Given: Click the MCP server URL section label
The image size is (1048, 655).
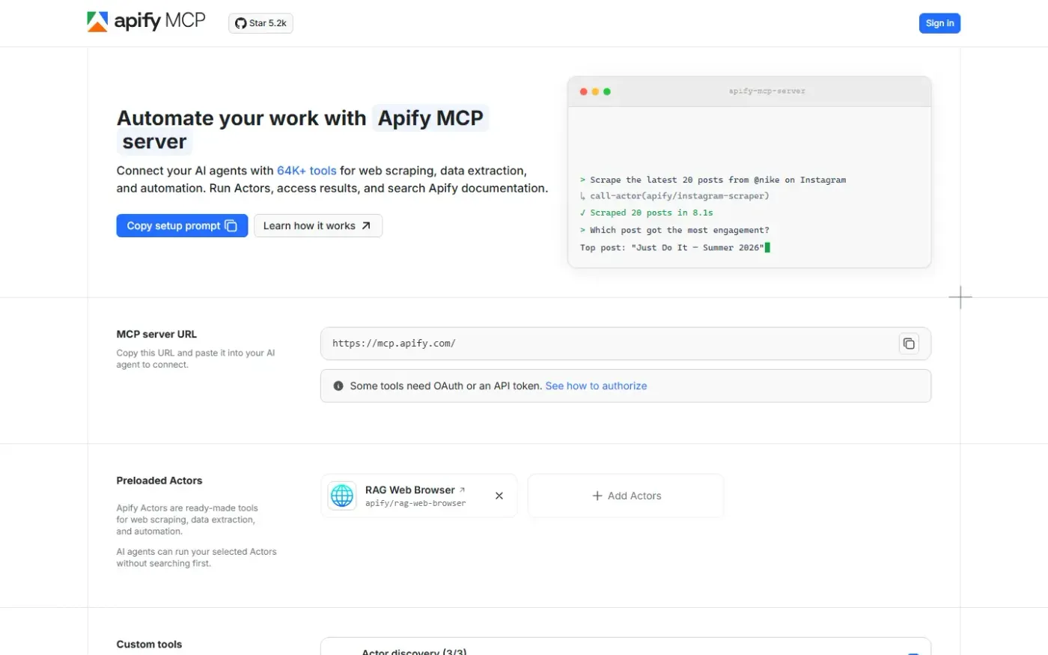Looking at the screenshot, I should pos(156,335).
